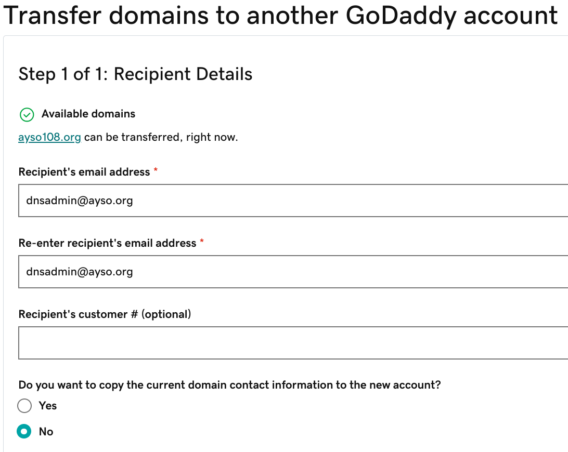Click the "can be transferred, right now" text

161,138
